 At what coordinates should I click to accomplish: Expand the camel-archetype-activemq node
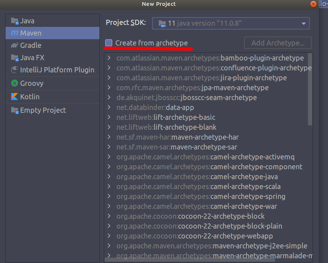[109, 157]
